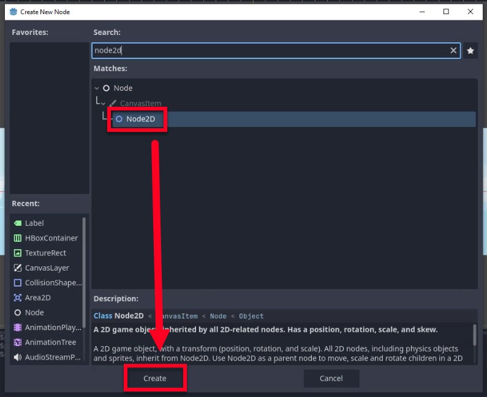Choose Area2D from recent nodes
This screenshot has width=487, height=397.
[x=37, y=298]
